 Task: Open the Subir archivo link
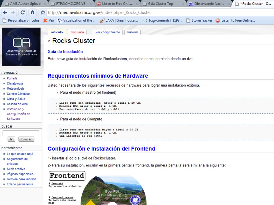click(16, 169)
